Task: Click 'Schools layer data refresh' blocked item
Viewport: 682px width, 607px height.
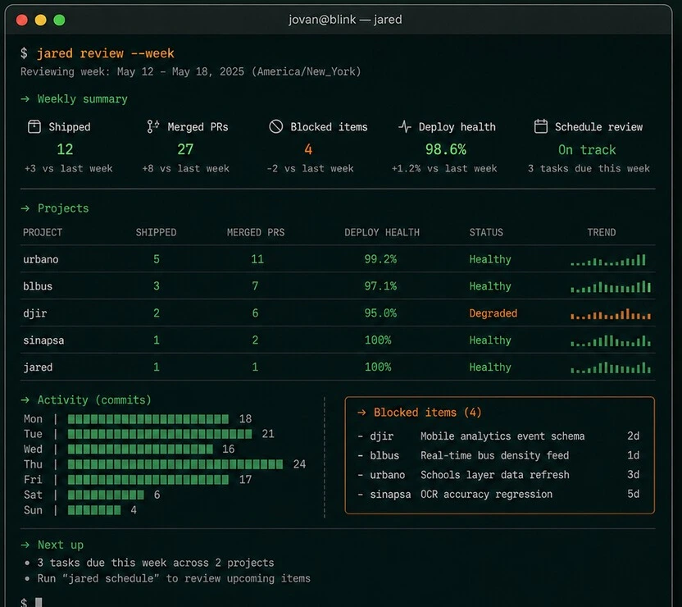Action: tap(494, 475)
